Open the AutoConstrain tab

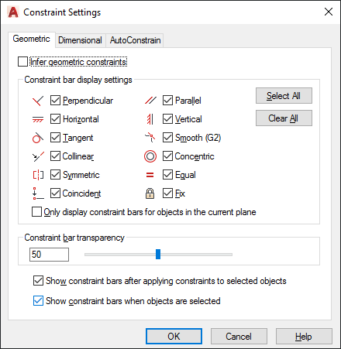135,40
